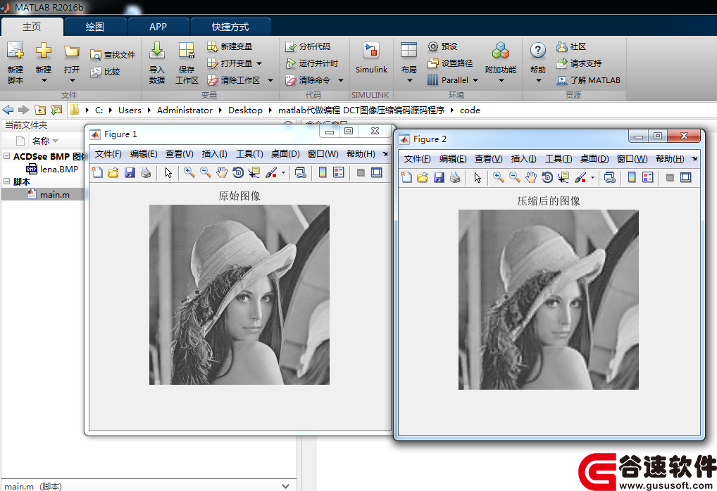Click the Open (打开) folder icon
The height and width of the screenshot is (491, 717).
tap(71, 51)
